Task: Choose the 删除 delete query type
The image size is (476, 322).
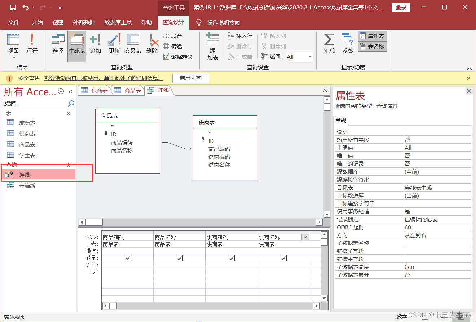Action: 152,44
